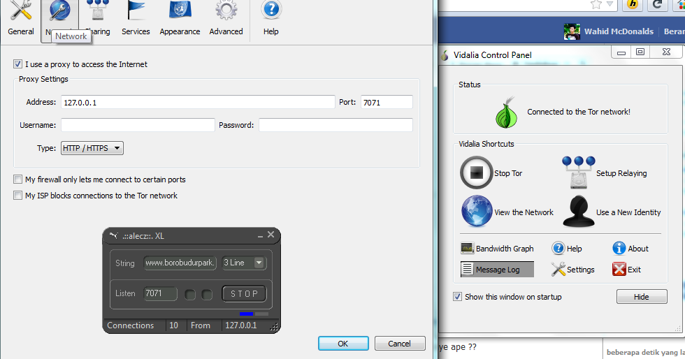Click the Setup Relaying icon

[x=579, y=173]
